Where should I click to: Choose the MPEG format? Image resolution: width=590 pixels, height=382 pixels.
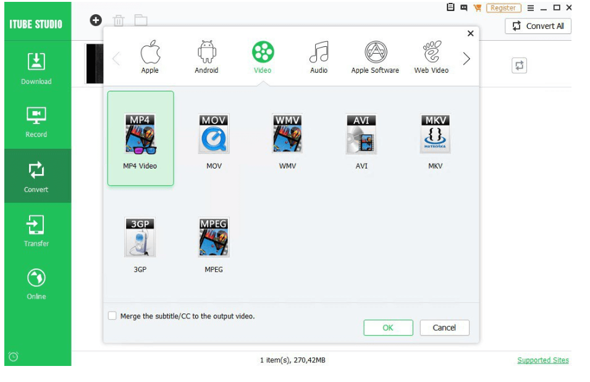214,245
